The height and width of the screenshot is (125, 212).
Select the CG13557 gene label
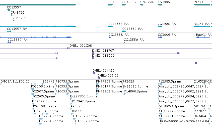coord(14,7)
